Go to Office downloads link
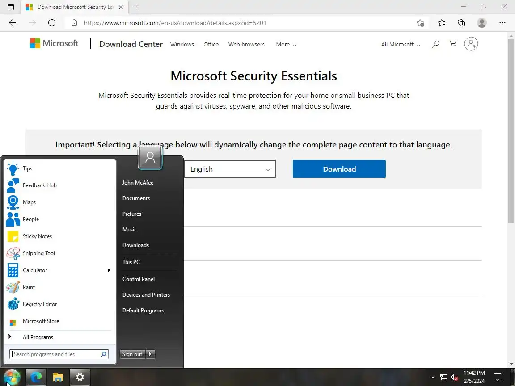Viewport: 515px width, 386px height. (x=211, y=45)
